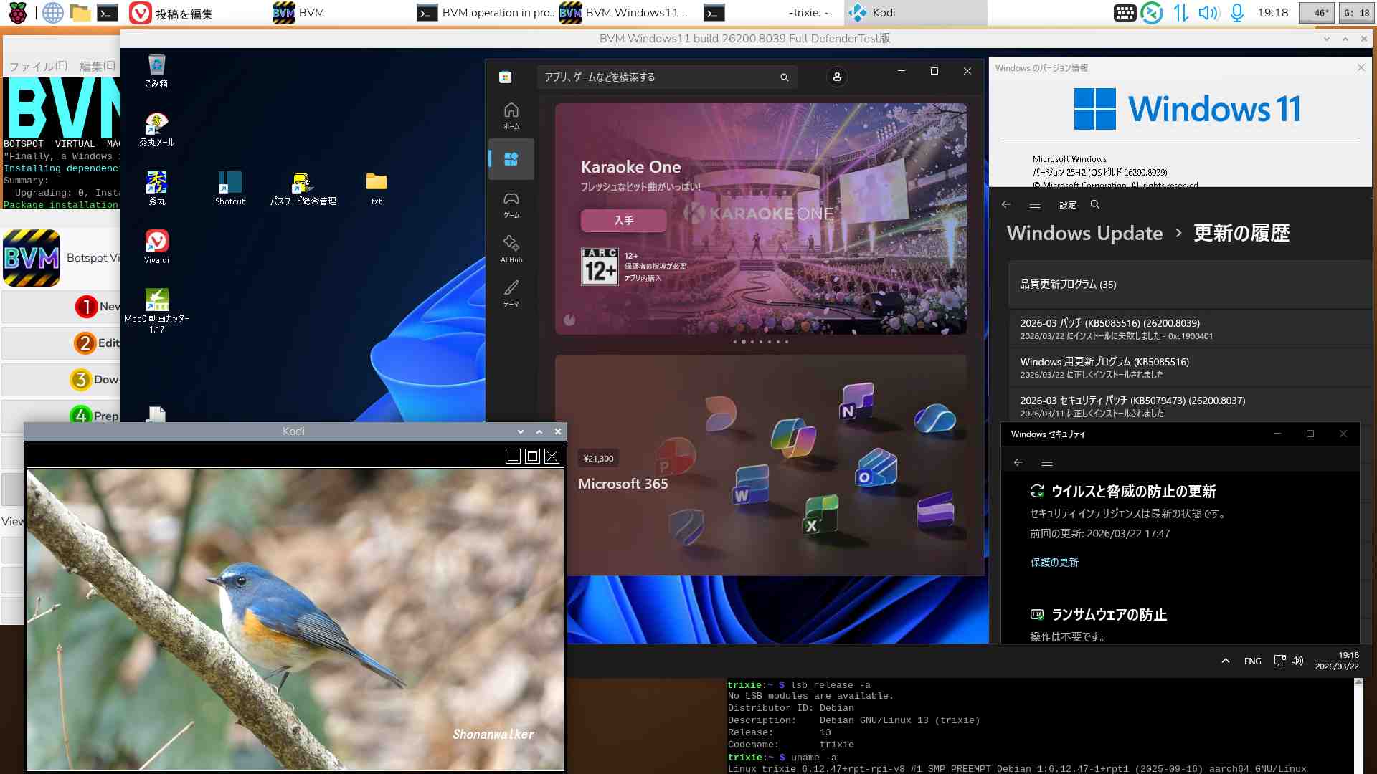1377x774 pixels.
Task: Open the Gaming section in Store sidebar
Action: pos(511,204)
